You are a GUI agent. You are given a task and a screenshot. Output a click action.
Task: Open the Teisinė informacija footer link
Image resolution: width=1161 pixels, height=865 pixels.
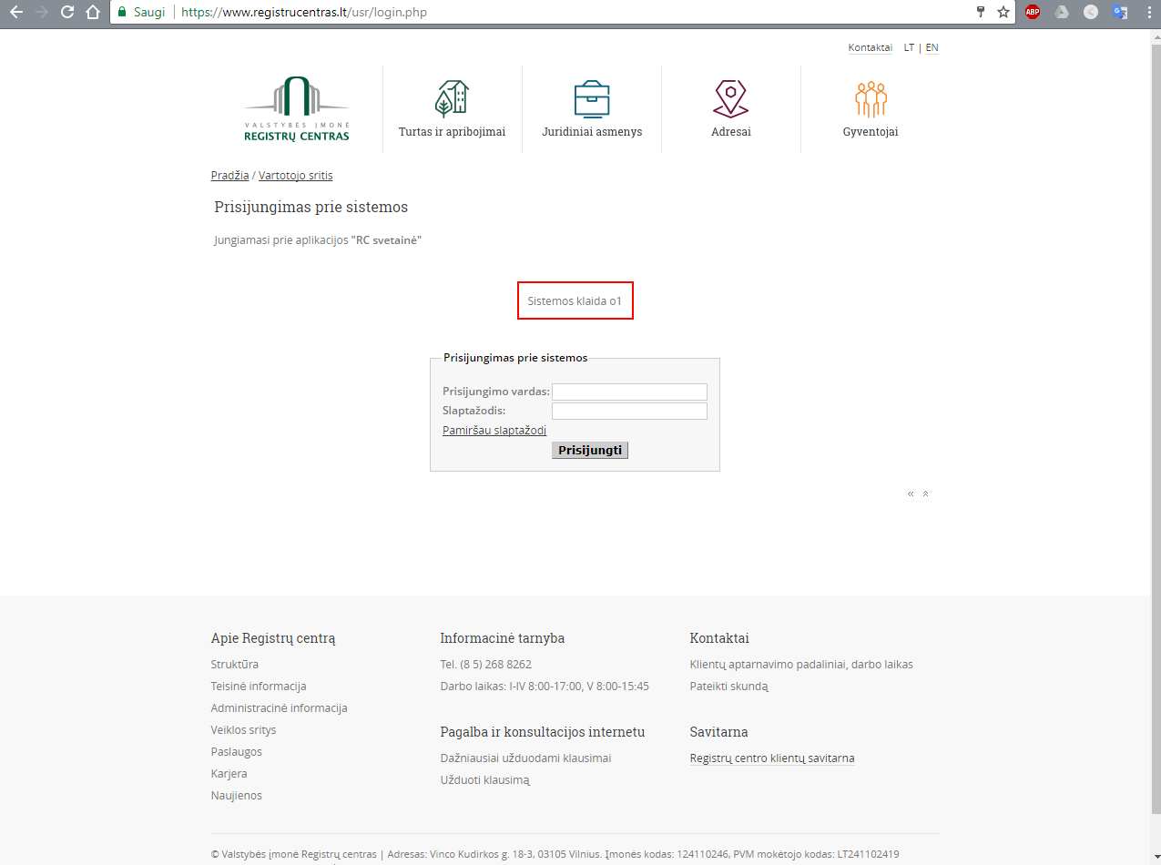[x=259, y=687]
